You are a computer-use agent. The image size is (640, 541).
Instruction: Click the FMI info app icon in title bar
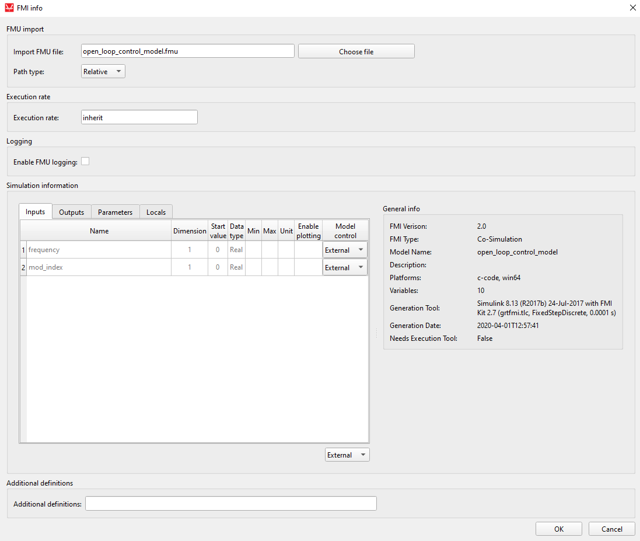point(9,8)
